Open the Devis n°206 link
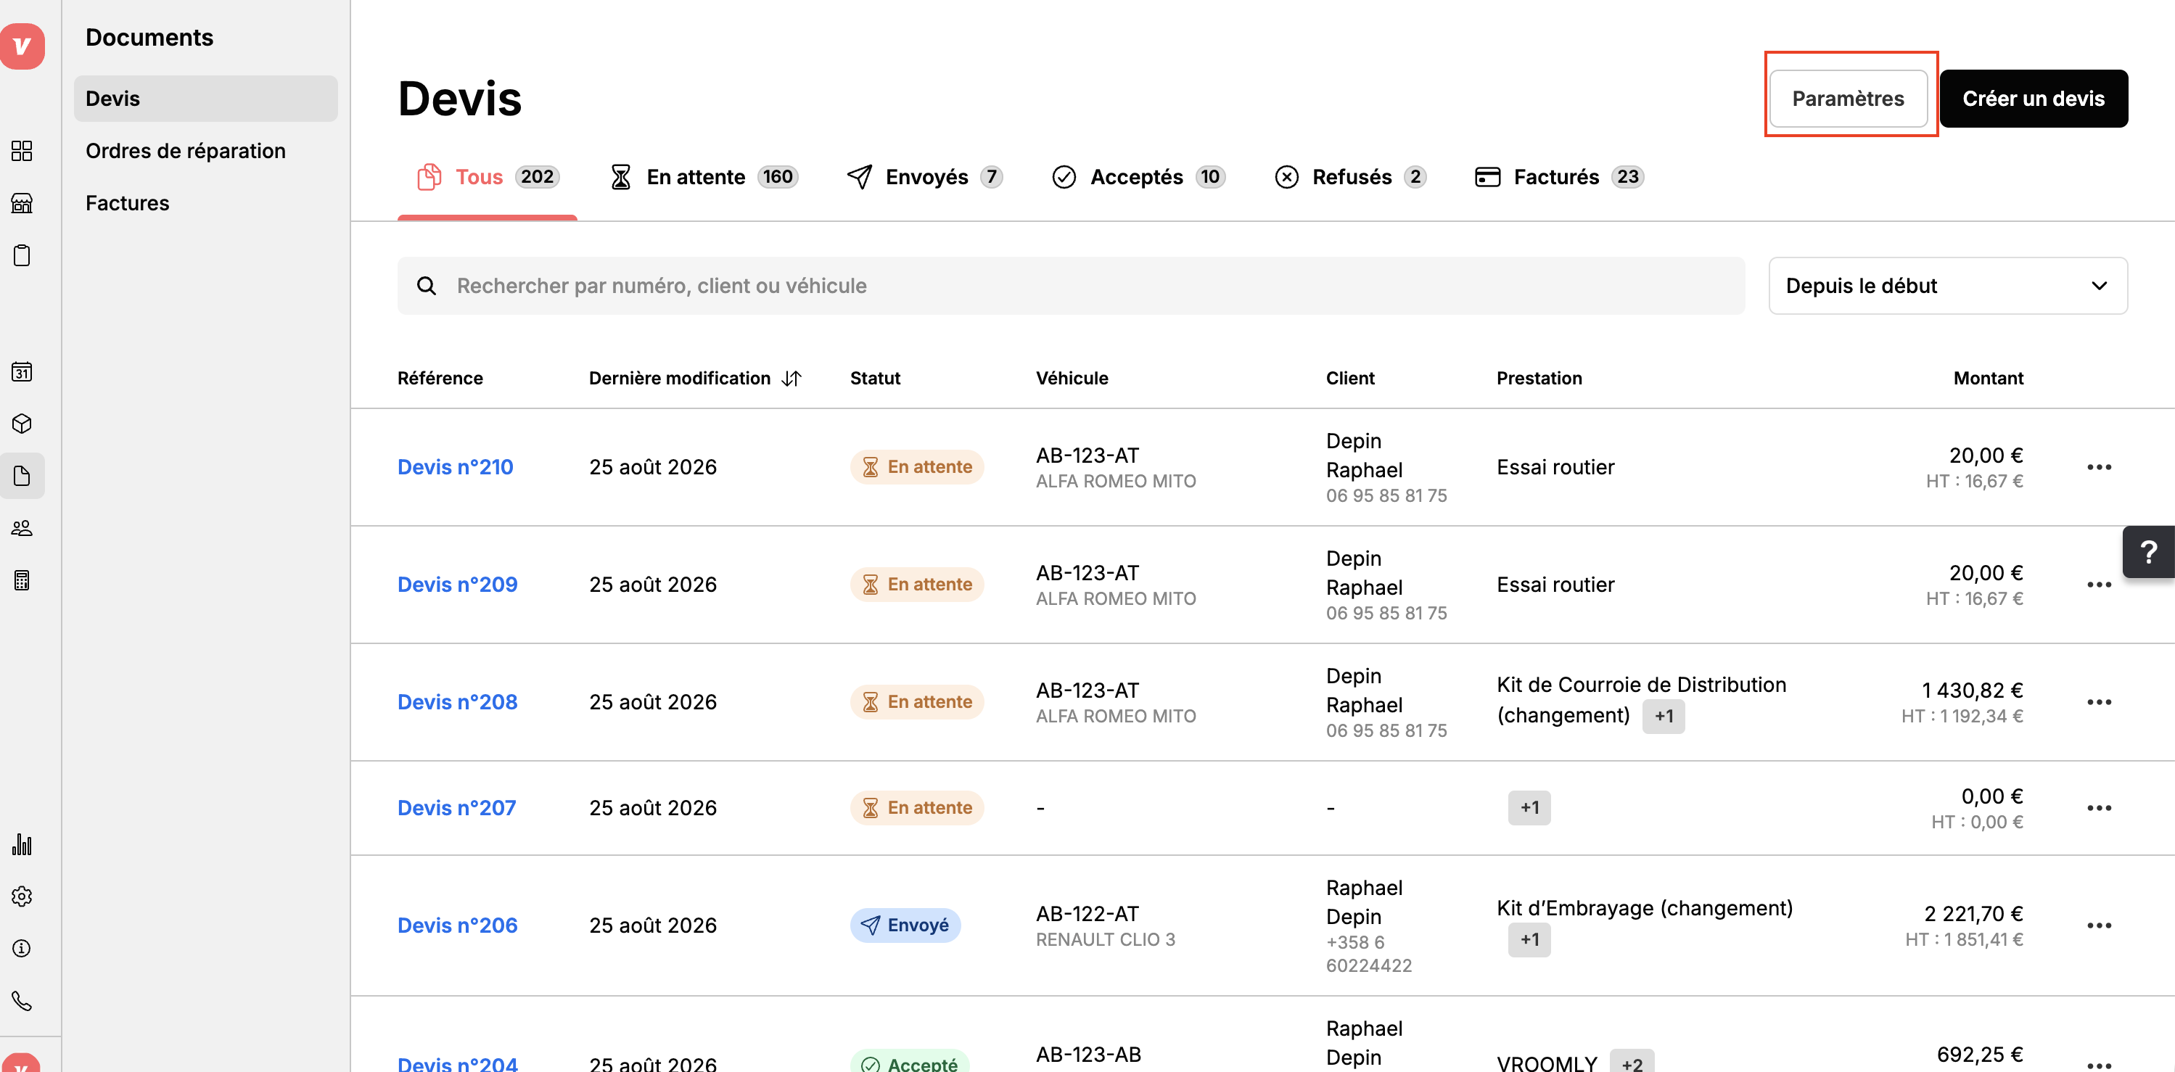The height and width of the screenshot is (1072, 2175). pyautogui.click(x=458, y=925)
